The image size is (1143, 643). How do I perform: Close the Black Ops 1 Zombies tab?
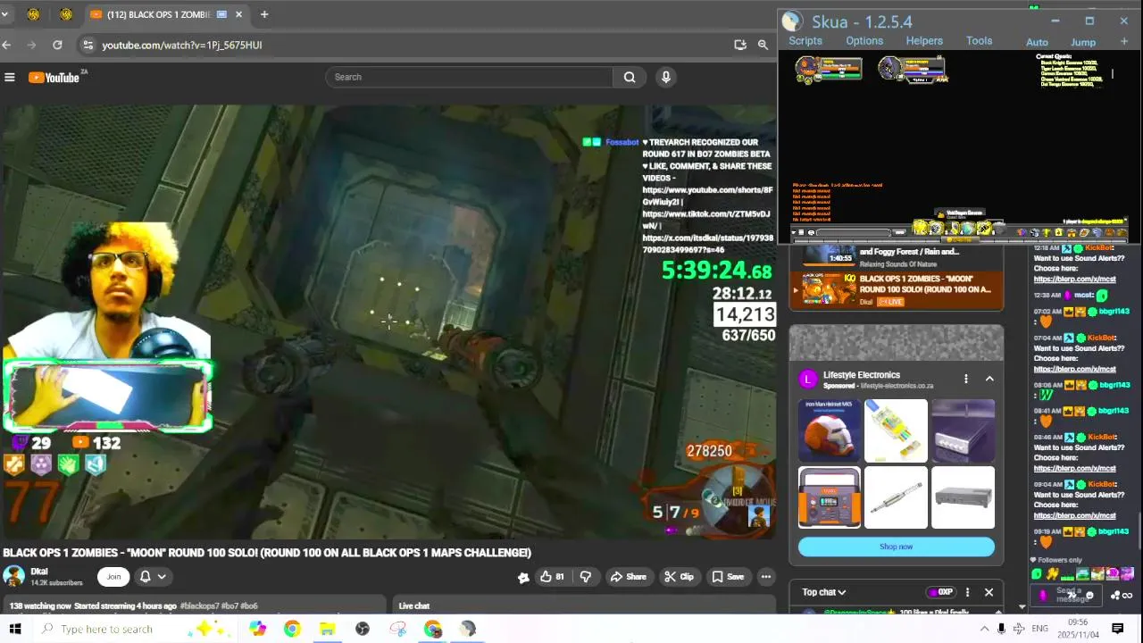(x=239, y=14)
